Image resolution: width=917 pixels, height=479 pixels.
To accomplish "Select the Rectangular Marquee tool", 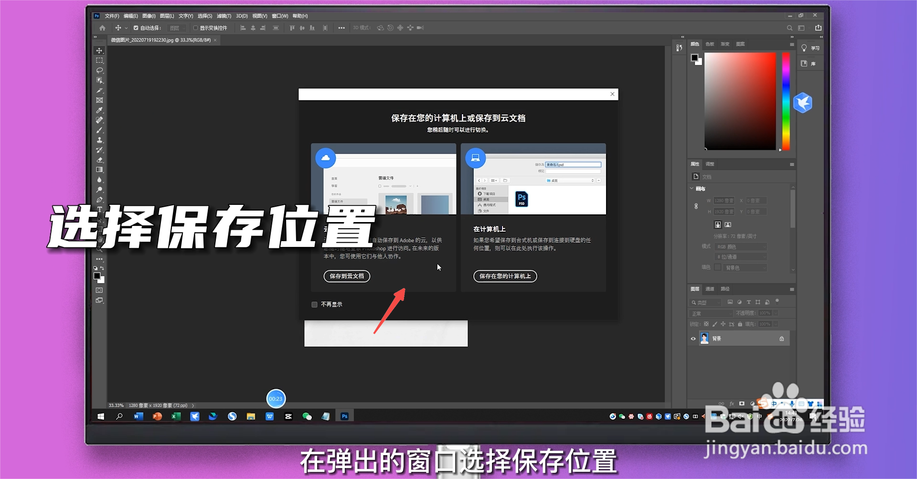I will tap(99, 61).
